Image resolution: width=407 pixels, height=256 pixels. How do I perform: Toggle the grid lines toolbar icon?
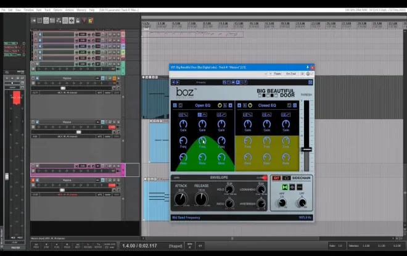pyautogui.click(x=65, y=20)
